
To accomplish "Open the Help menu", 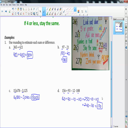I will coord(26,5).
